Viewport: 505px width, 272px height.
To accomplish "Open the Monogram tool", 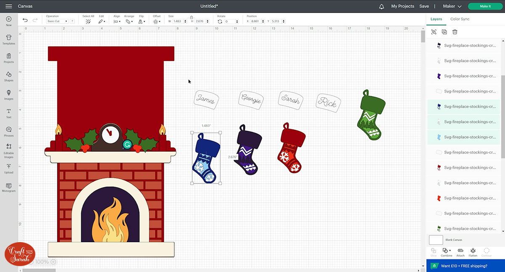I will [x=8, y=187].
